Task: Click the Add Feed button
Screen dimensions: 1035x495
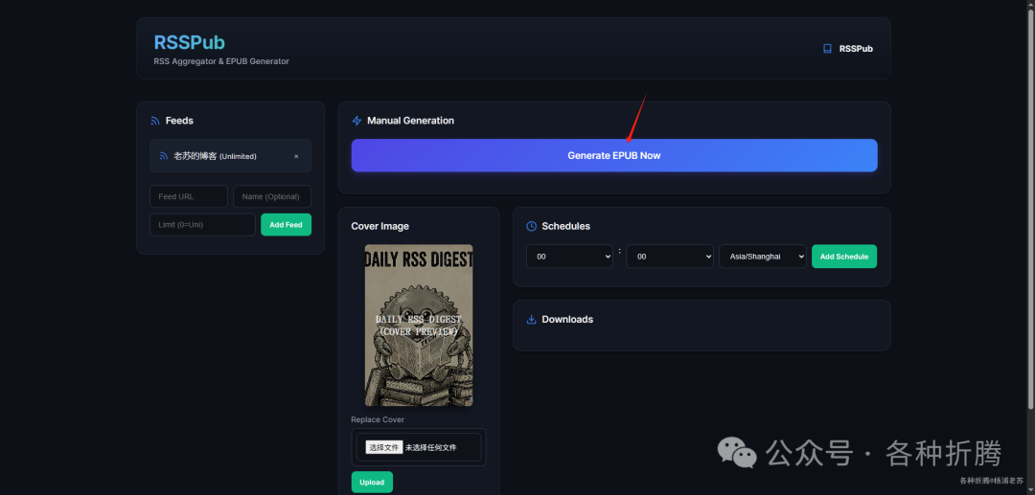Action: coord(286,225)
